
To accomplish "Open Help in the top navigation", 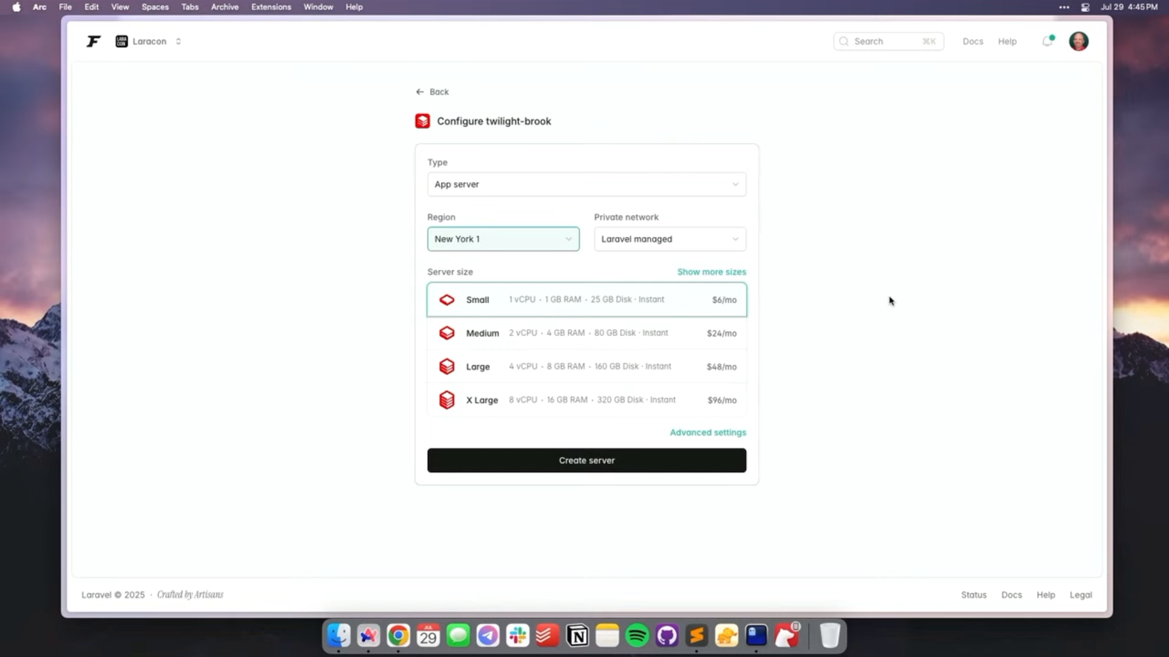I will point(1007,41).
